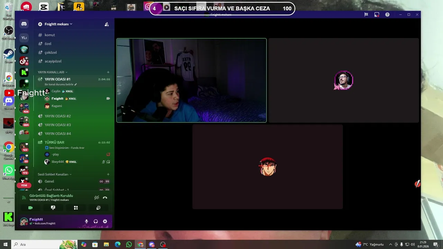Open the Windows Start menu
This screenshot has height=249, width=443.
(5, 245)
